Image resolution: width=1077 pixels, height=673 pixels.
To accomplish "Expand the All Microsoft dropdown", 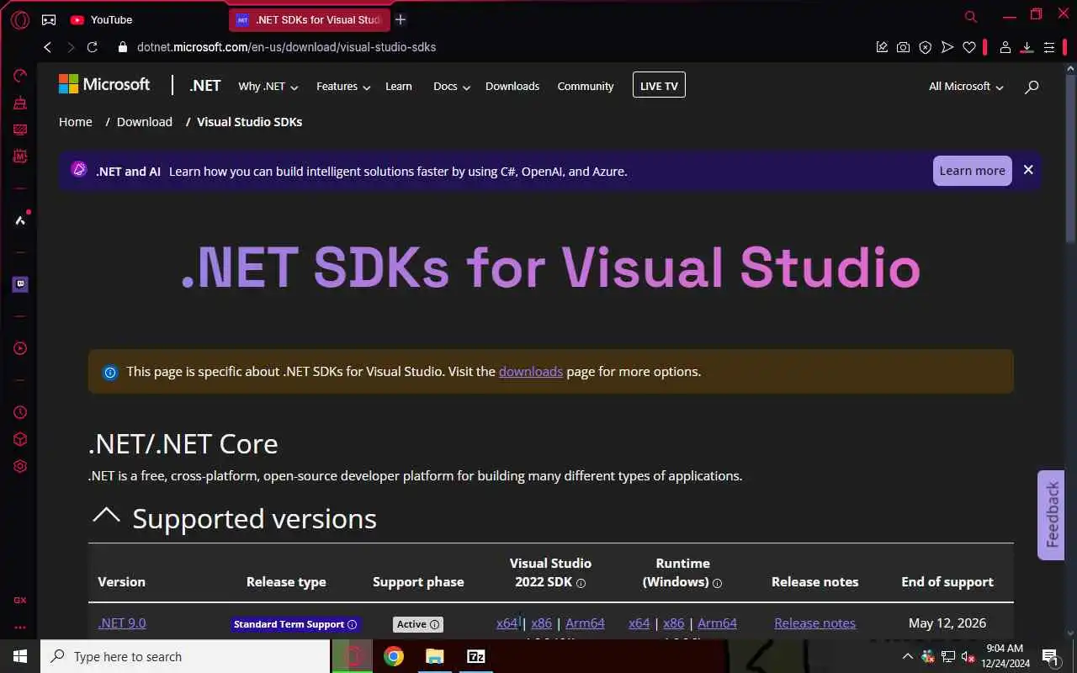I will [x=966, y=86].
